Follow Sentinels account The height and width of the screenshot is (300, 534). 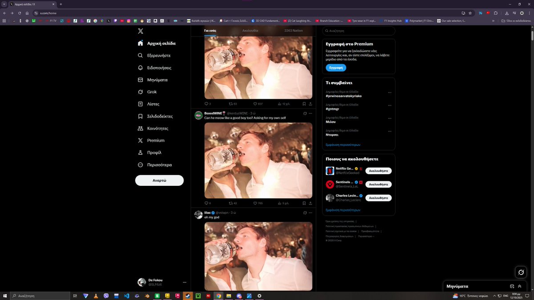(378, 184)
